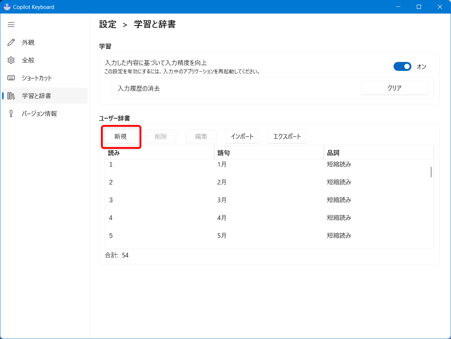Click the 合計: 54 total count

(x=117, y=255)
